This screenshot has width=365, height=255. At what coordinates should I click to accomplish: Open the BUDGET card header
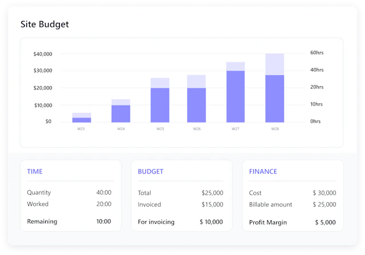tap(151, 172)
